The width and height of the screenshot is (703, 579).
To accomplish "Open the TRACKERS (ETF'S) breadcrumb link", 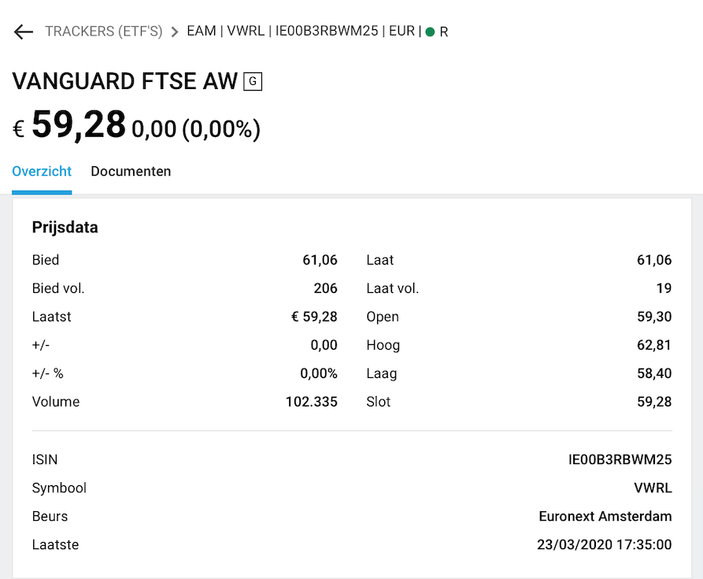I will point(103,32).
